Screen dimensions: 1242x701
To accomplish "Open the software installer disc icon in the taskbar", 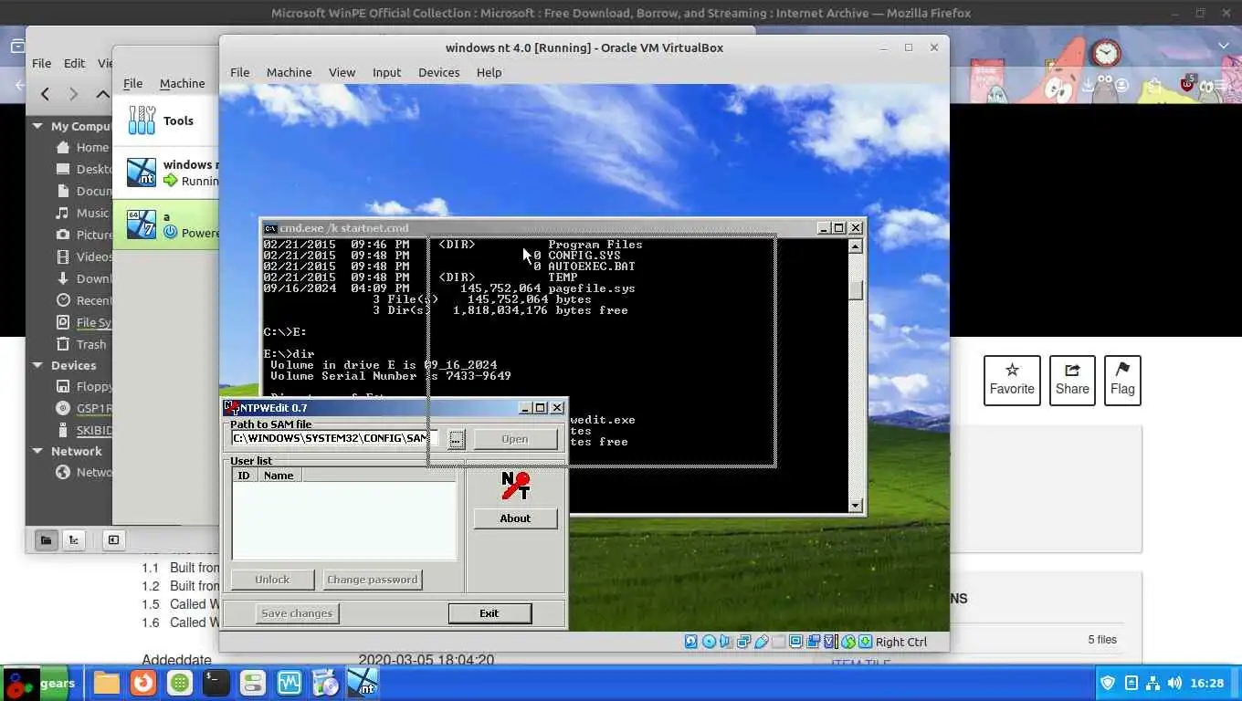I will pos(325,683).
